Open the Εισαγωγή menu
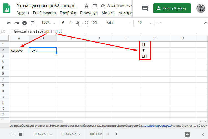 (x=89, y=13)
